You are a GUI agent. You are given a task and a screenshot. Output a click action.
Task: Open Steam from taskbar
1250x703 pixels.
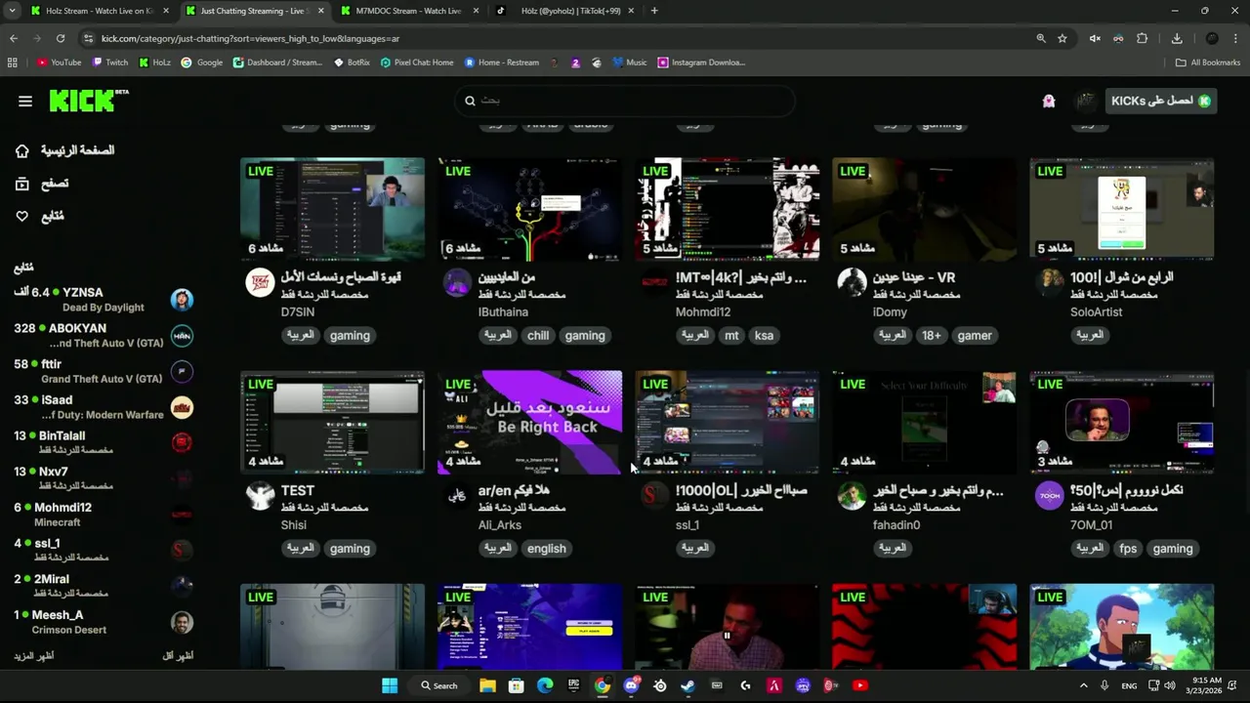(688, 685)
